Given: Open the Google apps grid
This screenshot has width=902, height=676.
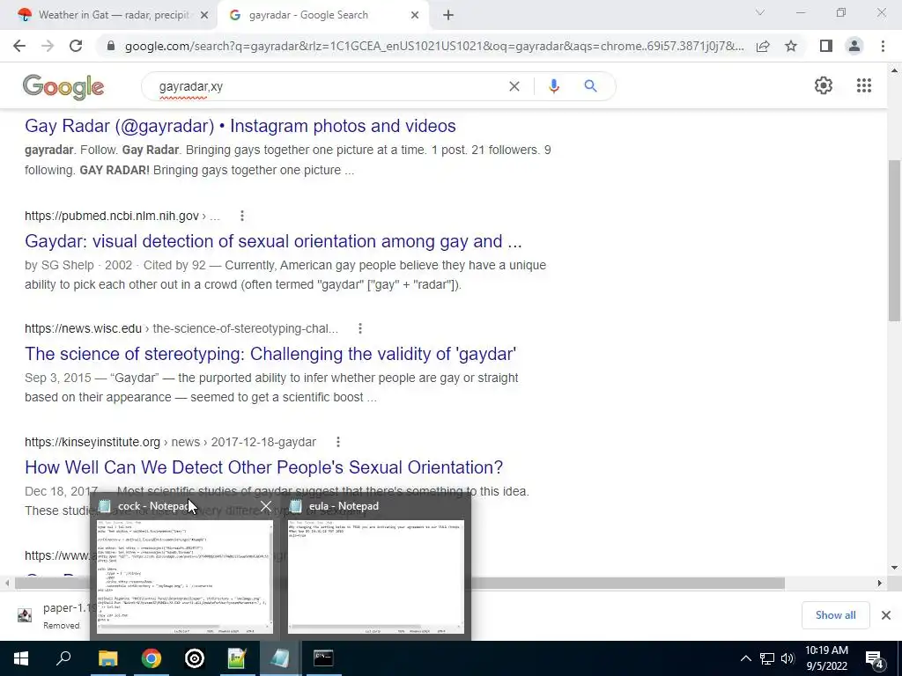Looking at the screenshot, I should [863, 85].
